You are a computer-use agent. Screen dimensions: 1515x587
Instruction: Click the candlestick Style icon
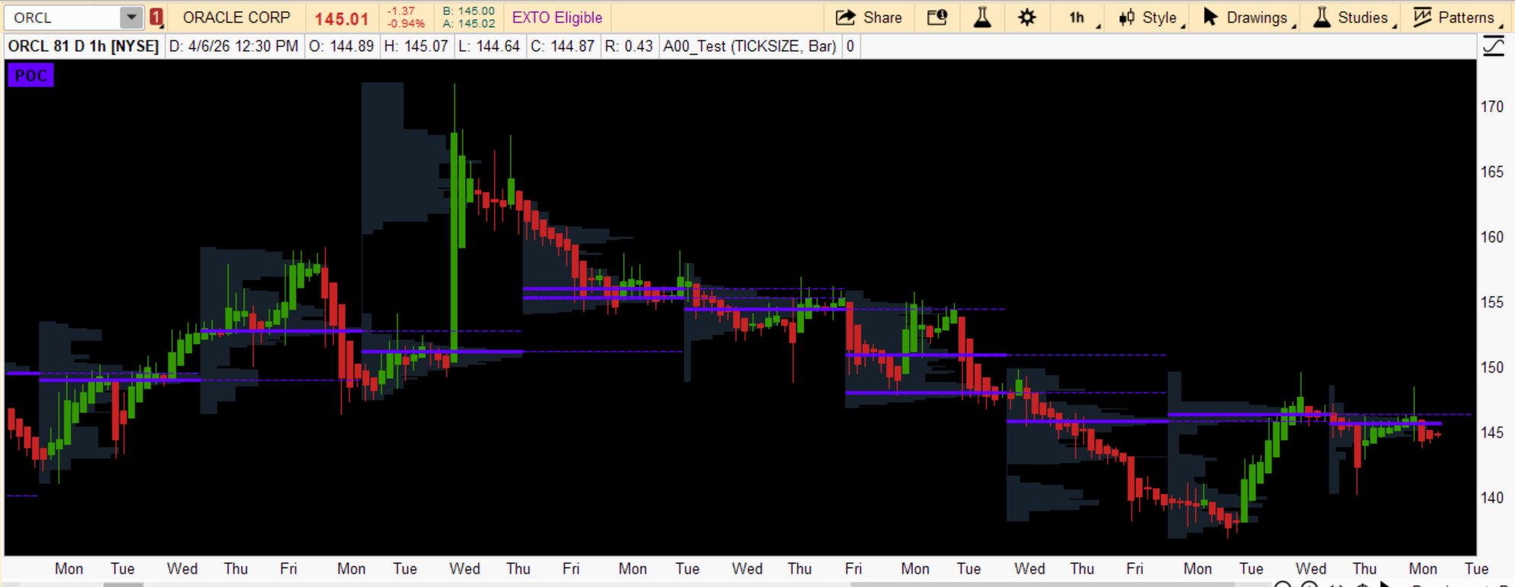[1127, 18]
